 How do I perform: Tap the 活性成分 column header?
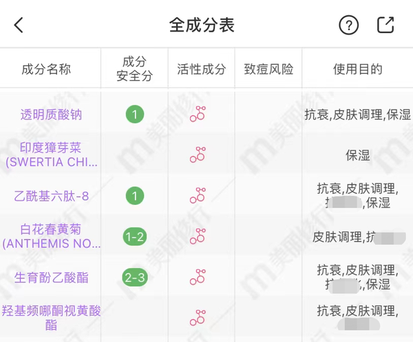(201, 69)
